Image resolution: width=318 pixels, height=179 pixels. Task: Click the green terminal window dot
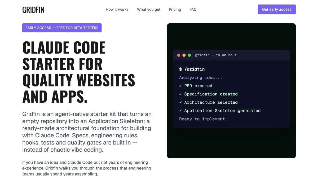point(189,55)
